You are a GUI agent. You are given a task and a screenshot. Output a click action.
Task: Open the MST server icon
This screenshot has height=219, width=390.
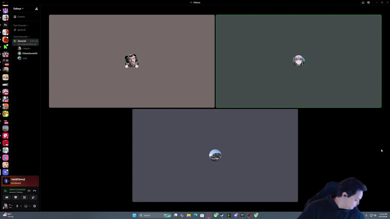[x=5, y=85]
